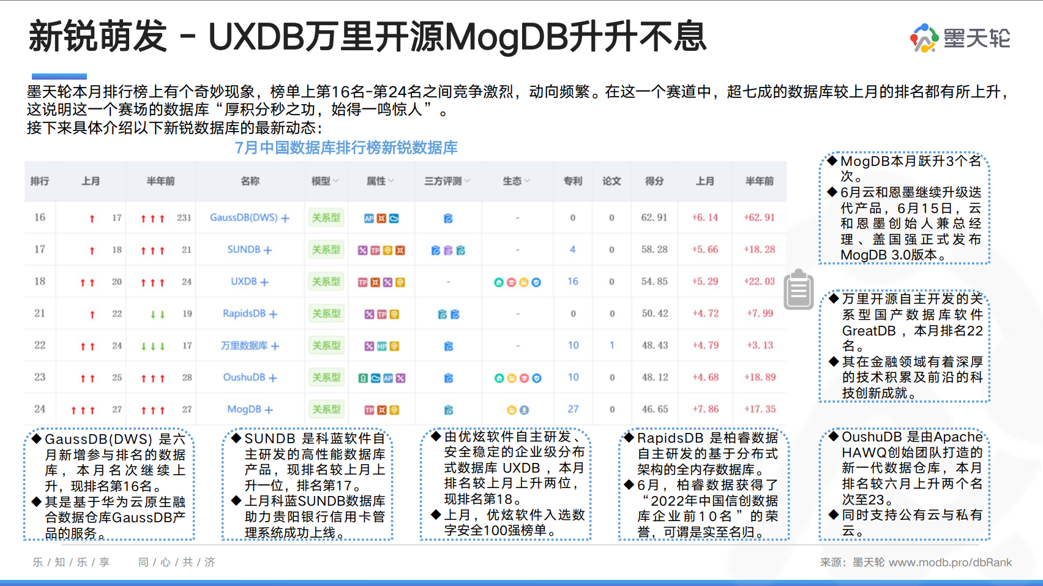Click the plus icon next to OushuDB
The height and width of the screenshot is (586, 1043).
click(x=273, y=378)
